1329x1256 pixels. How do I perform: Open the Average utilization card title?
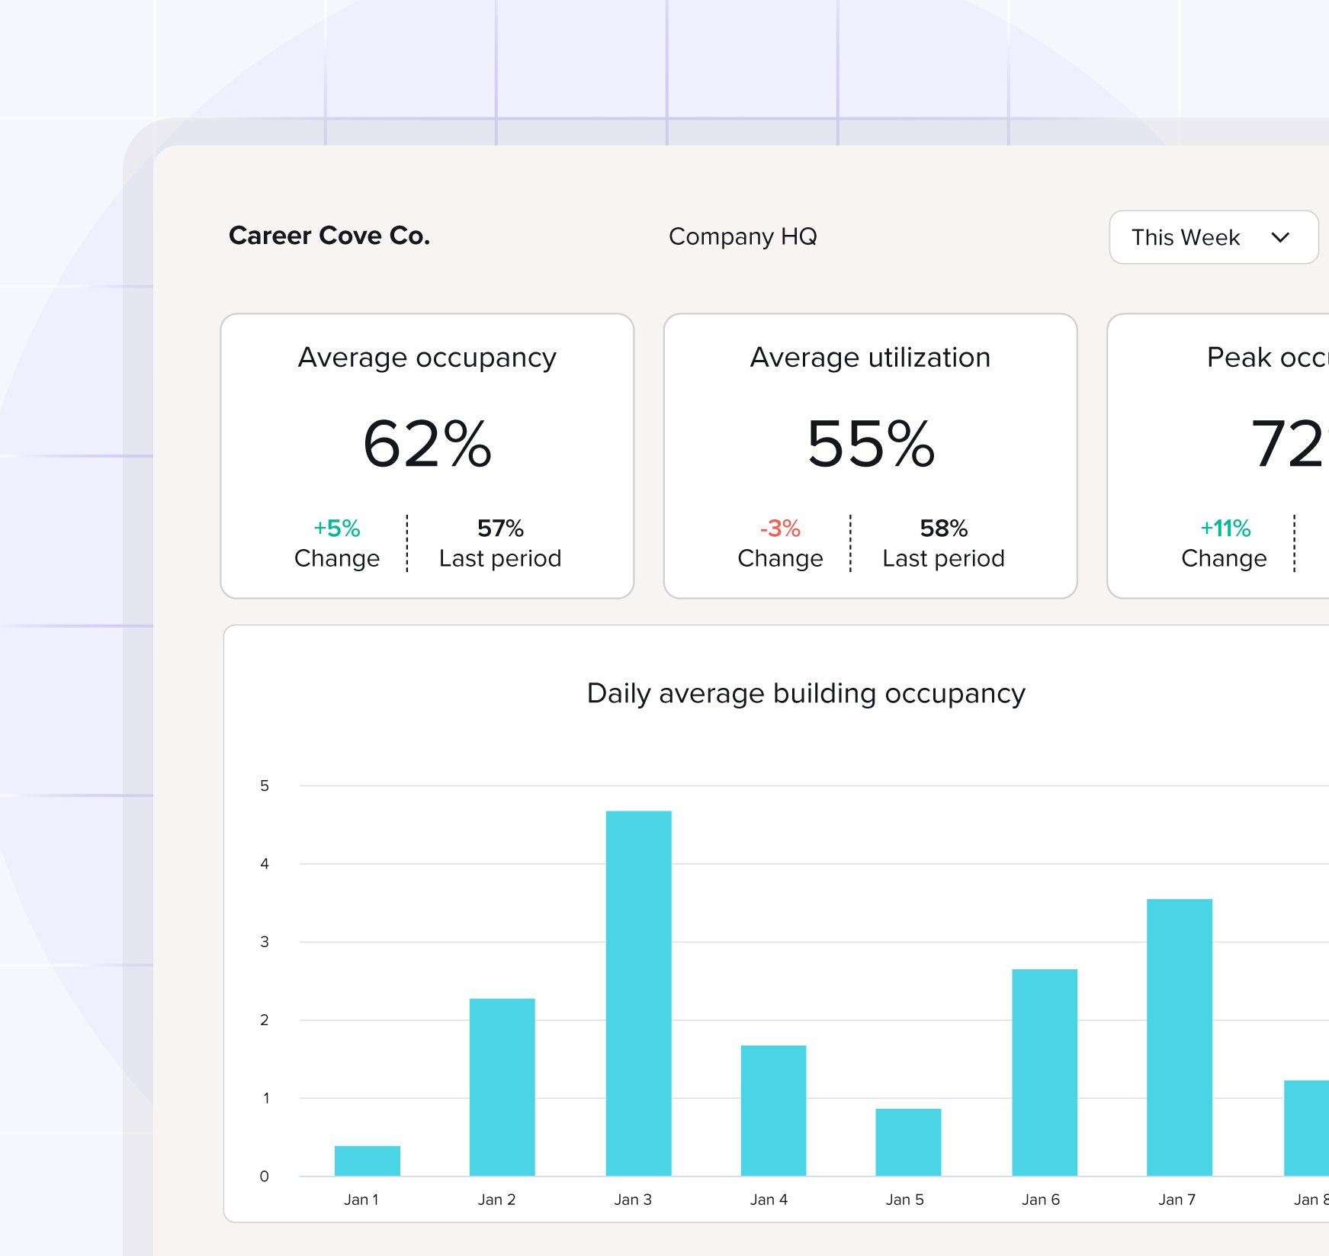(x=870, y=357)
